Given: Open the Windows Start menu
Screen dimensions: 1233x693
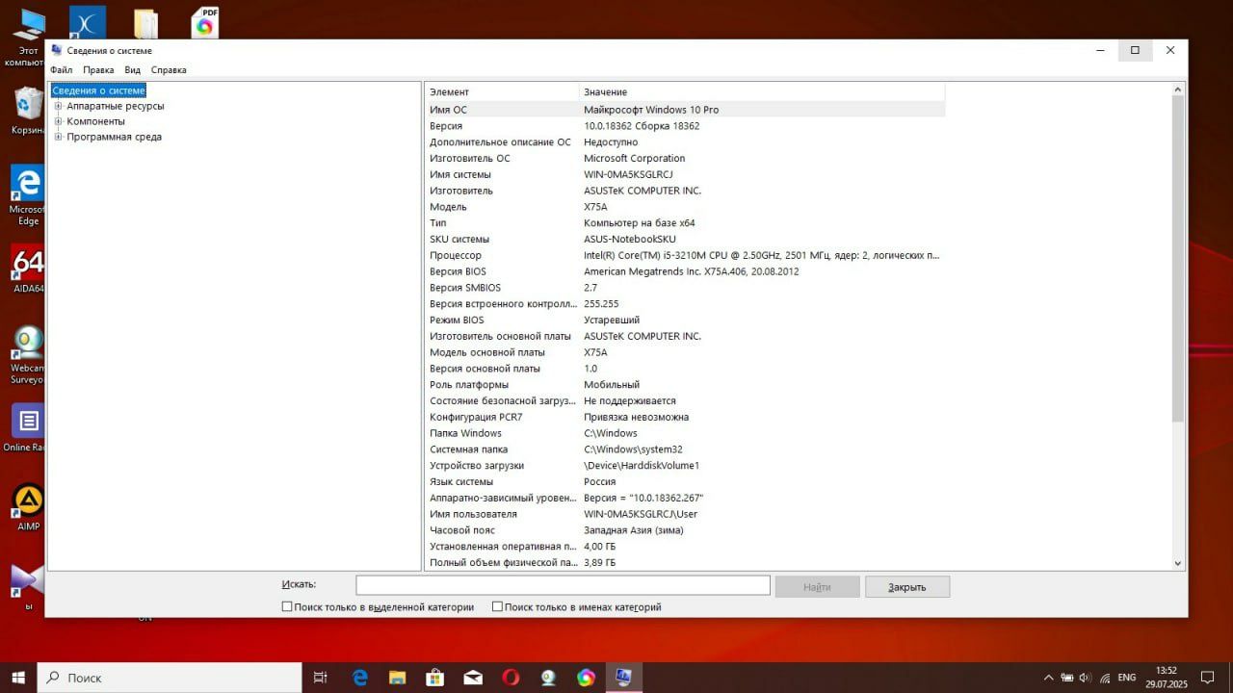Looking at the screenshot, I should (x=18, y=678).
